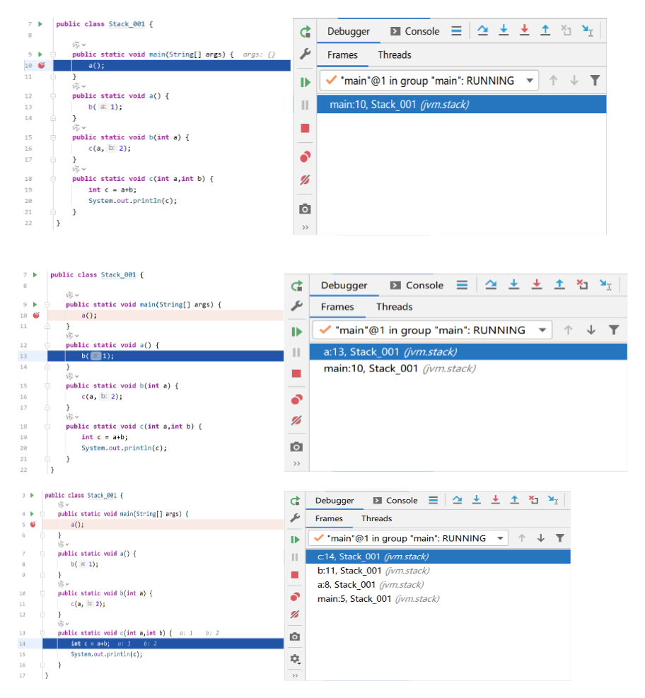Image resolution: width=645 pixels, height=698 pixels.
Task: Click camera icon in debugger with a:13 frame selected
Action: (296, 447)
